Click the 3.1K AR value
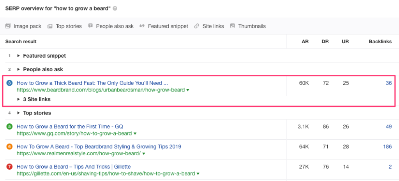This screenshot has width=399, height=181. point(303,127)
